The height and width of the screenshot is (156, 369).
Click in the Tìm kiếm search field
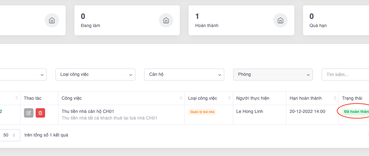345,75
